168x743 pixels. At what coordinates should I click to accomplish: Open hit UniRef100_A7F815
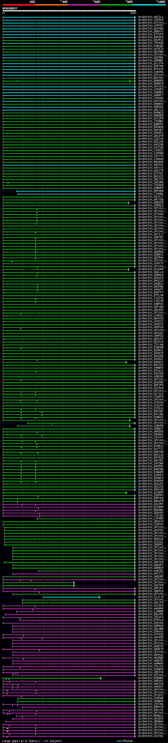(x=151, y=635)
